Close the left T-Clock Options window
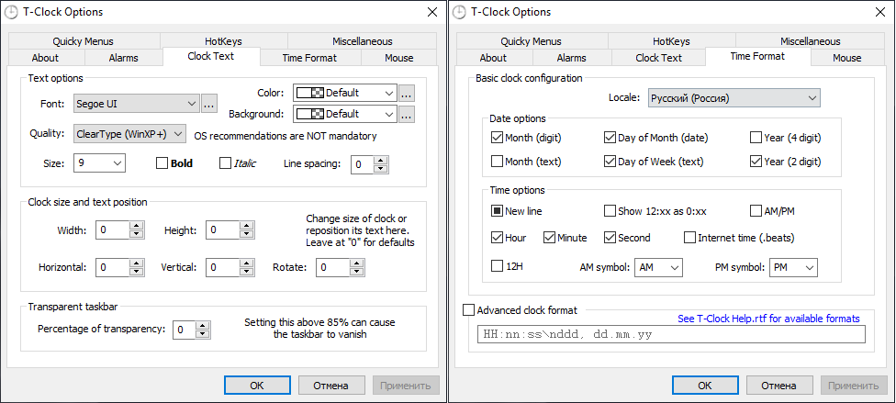This screenshot has height=403, width=896. 432,12
